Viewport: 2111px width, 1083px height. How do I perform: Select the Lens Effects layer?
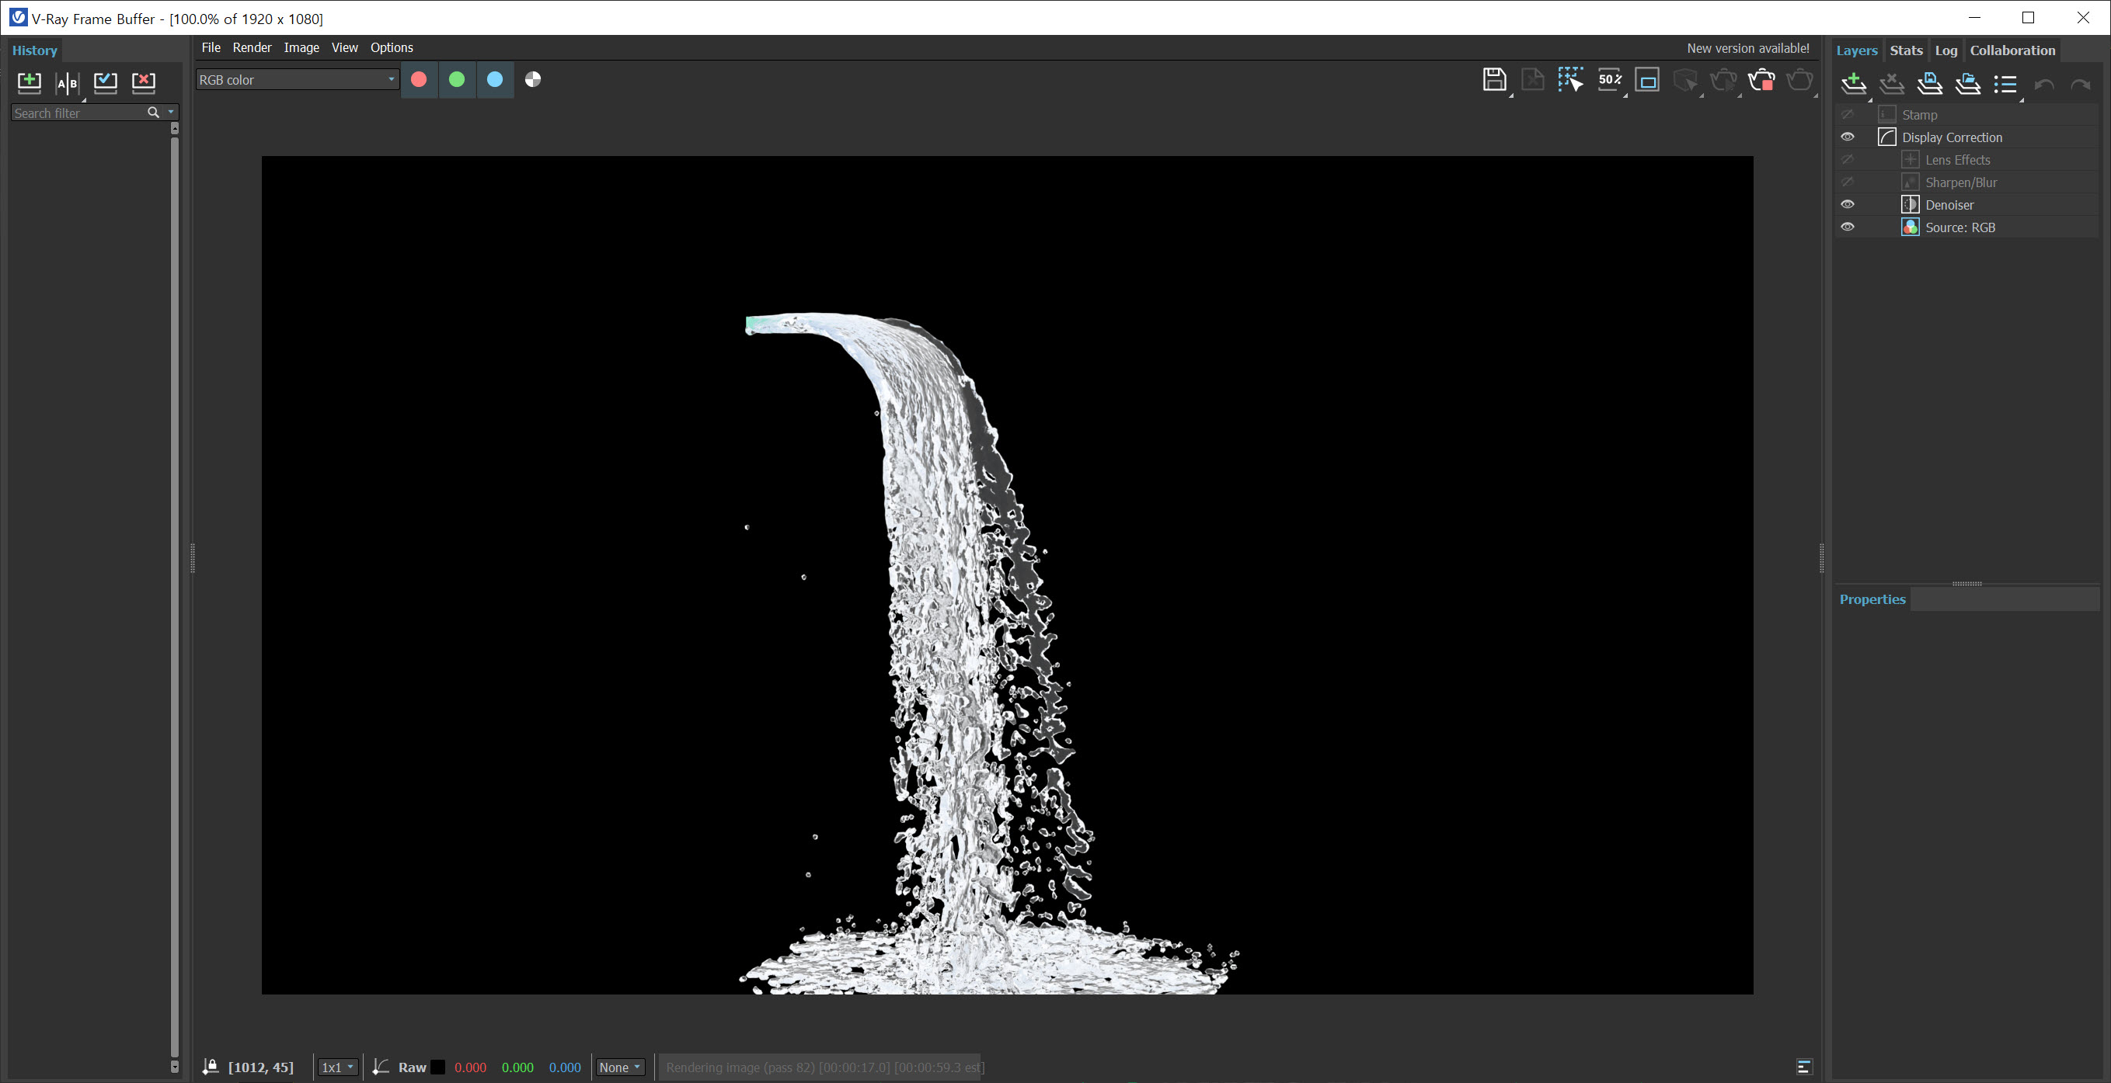click(1957, 160)
